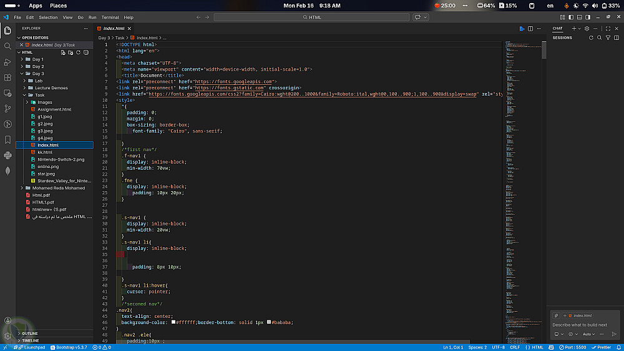Close the index.html editor tab
Image resolution: width=624 pixels, height=351 pixels.
(x=129, y=29)
